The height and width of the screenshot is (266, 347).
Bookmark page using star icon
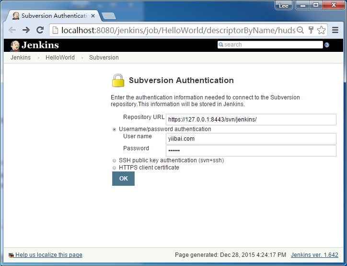321,30
